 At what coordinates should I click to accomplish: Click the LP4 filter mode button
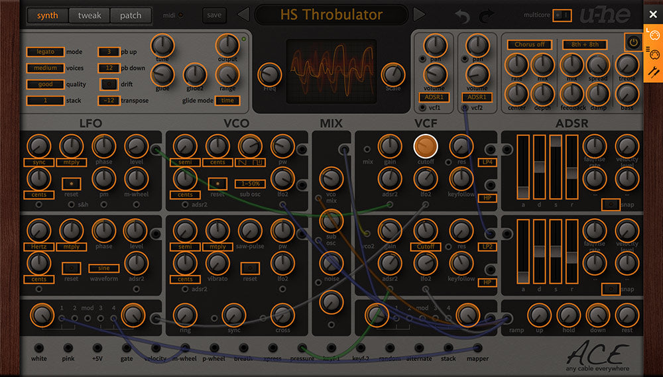click(488, 162)
